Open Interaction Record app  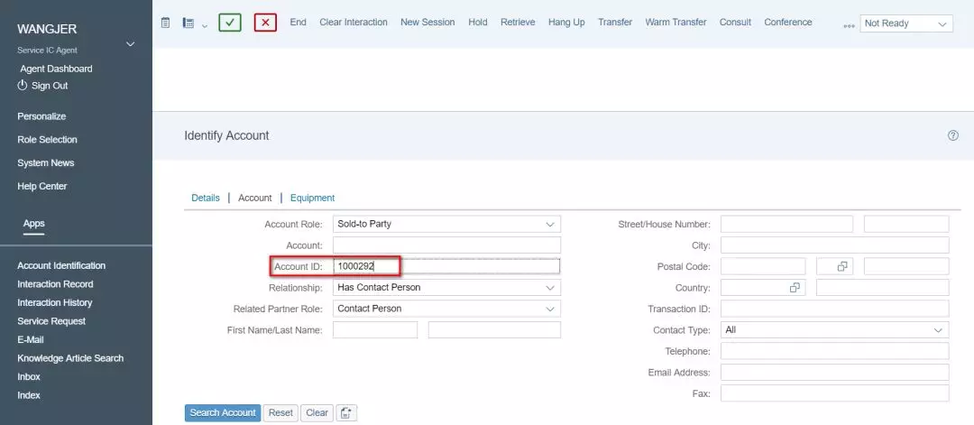pyautogui.click(x=55, y=284)
